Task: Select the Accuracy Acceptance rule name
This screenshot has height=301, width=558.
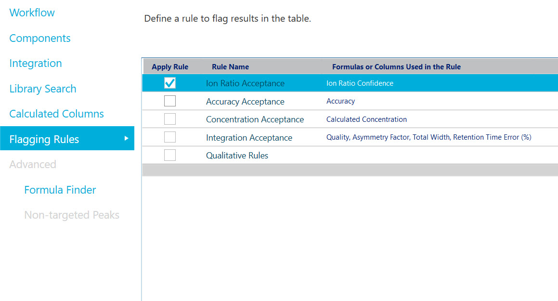Action: point(245,102)
